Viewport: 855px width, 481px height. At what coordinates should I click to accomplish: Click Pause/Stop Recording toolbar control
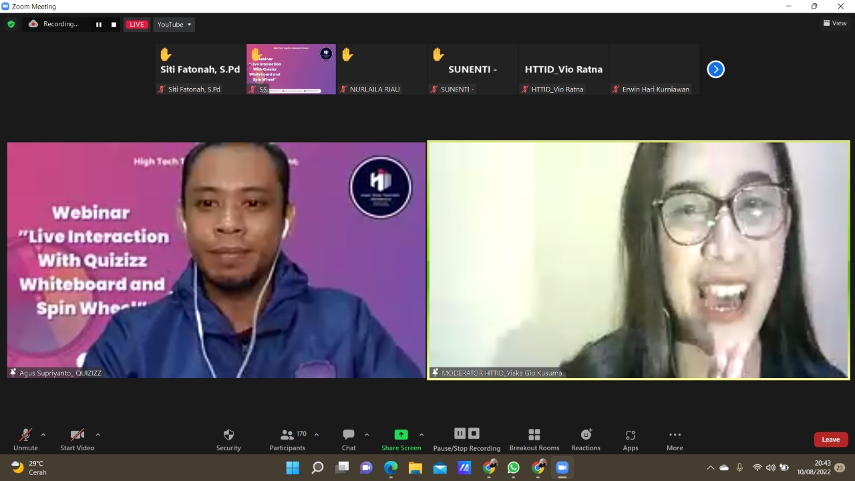[x=467, y=440]
